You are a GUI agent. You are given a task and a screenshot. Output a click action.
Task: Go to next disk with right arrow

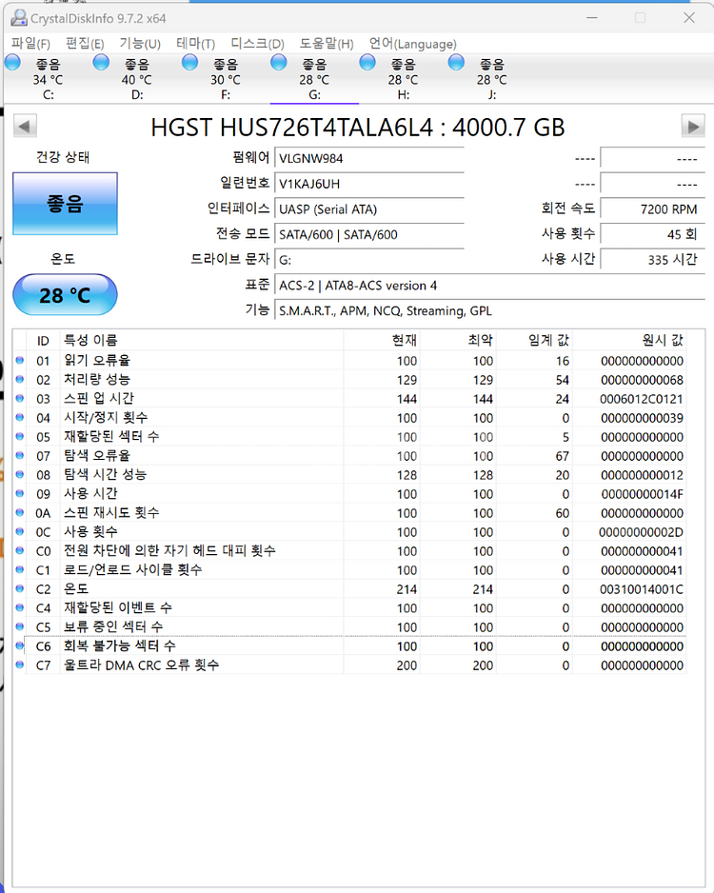(x=692, y=127)
